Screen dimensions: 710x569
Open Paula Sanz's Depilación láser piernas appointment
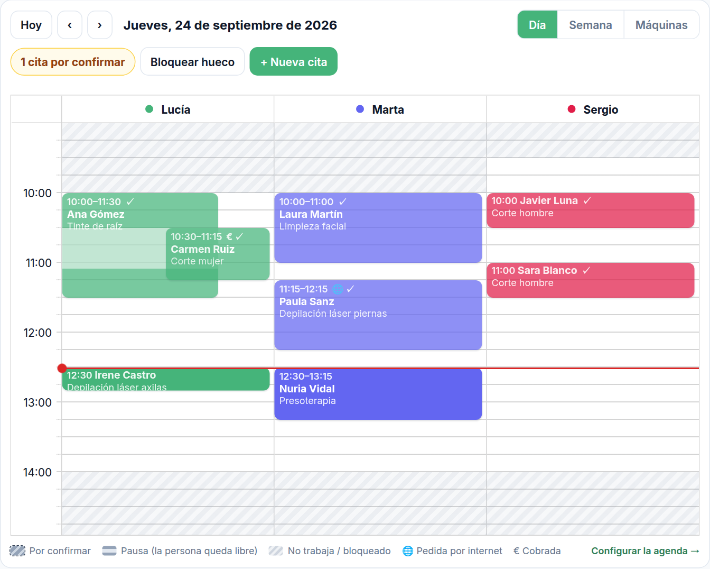[x=378, y=315]
